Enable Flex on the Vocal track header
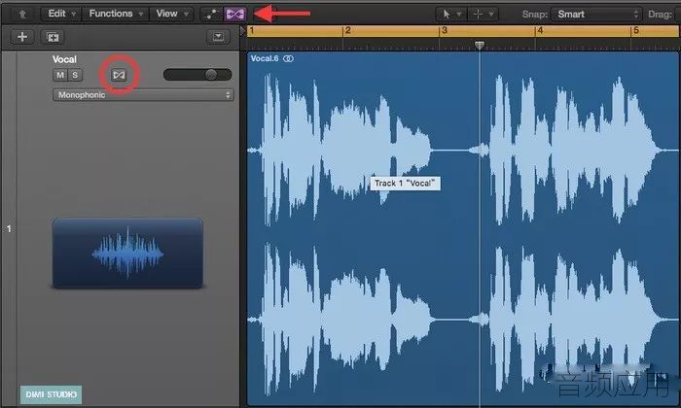Screen dimensions: 681x408 [x=119, y=75]
